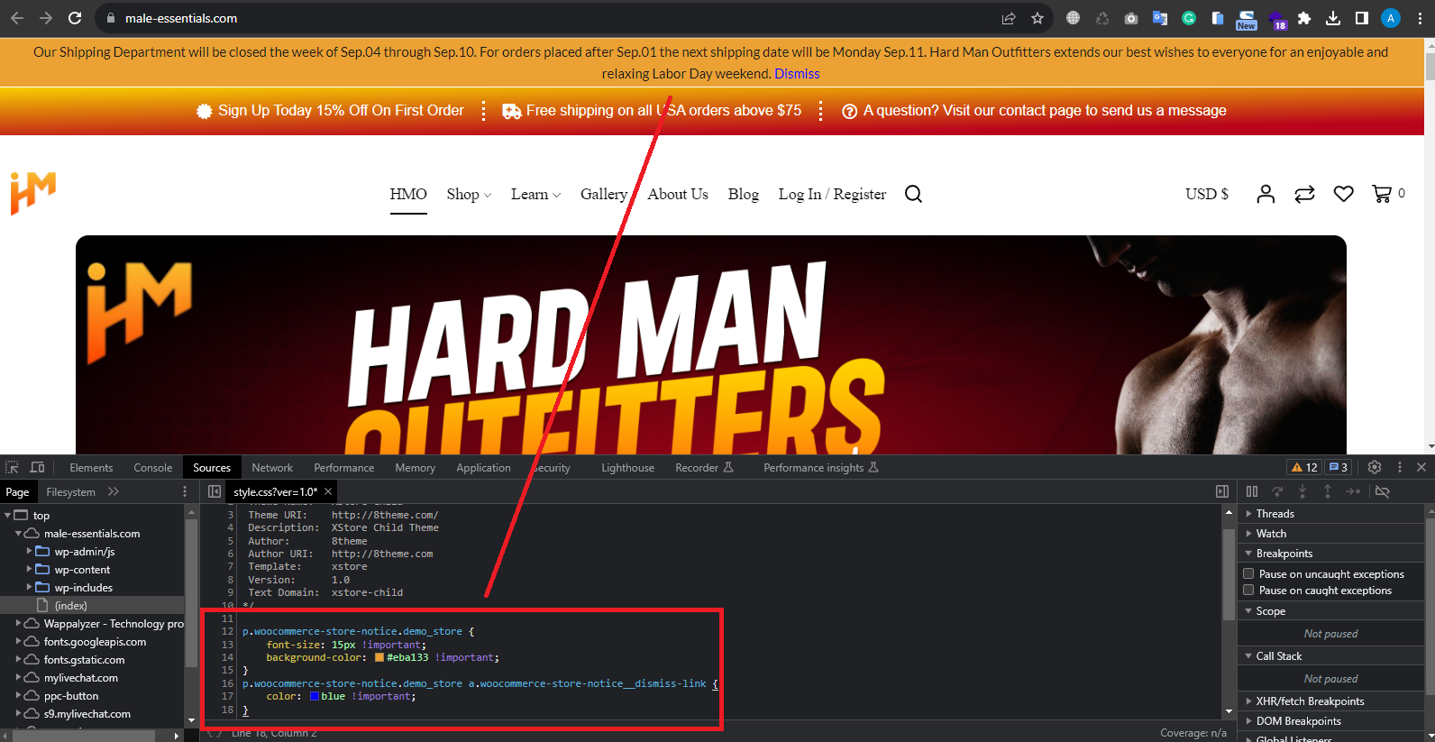1435x742 pixels.
Task: Bookmark page with the star icon
Action: point(1037,18)
